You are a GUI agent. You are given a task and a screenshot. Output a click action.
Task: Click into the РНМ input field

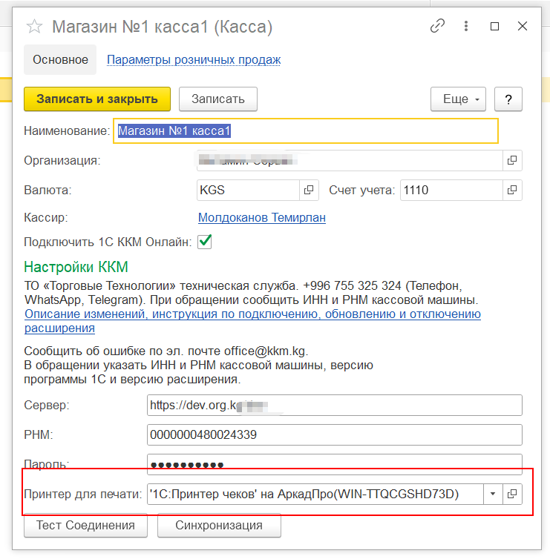pyautogui.click(x=334, y=435)
